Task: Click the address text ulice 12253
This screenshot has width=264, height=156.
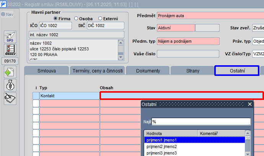Action: pos(59,49)
